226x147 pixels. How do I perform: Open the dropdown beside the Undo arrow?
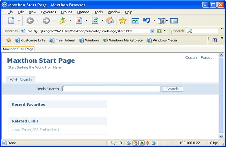tap(154, 20)
